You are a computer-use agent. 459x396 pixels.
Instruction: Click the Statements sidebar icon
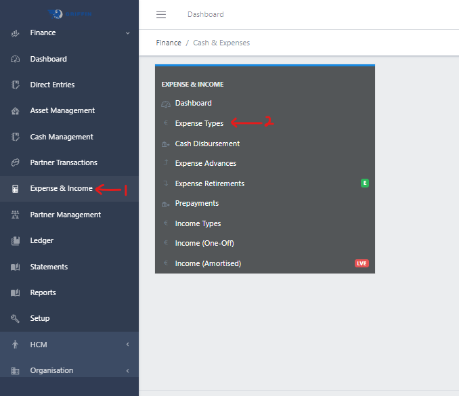pyautogui.click(x=15, y=267)
